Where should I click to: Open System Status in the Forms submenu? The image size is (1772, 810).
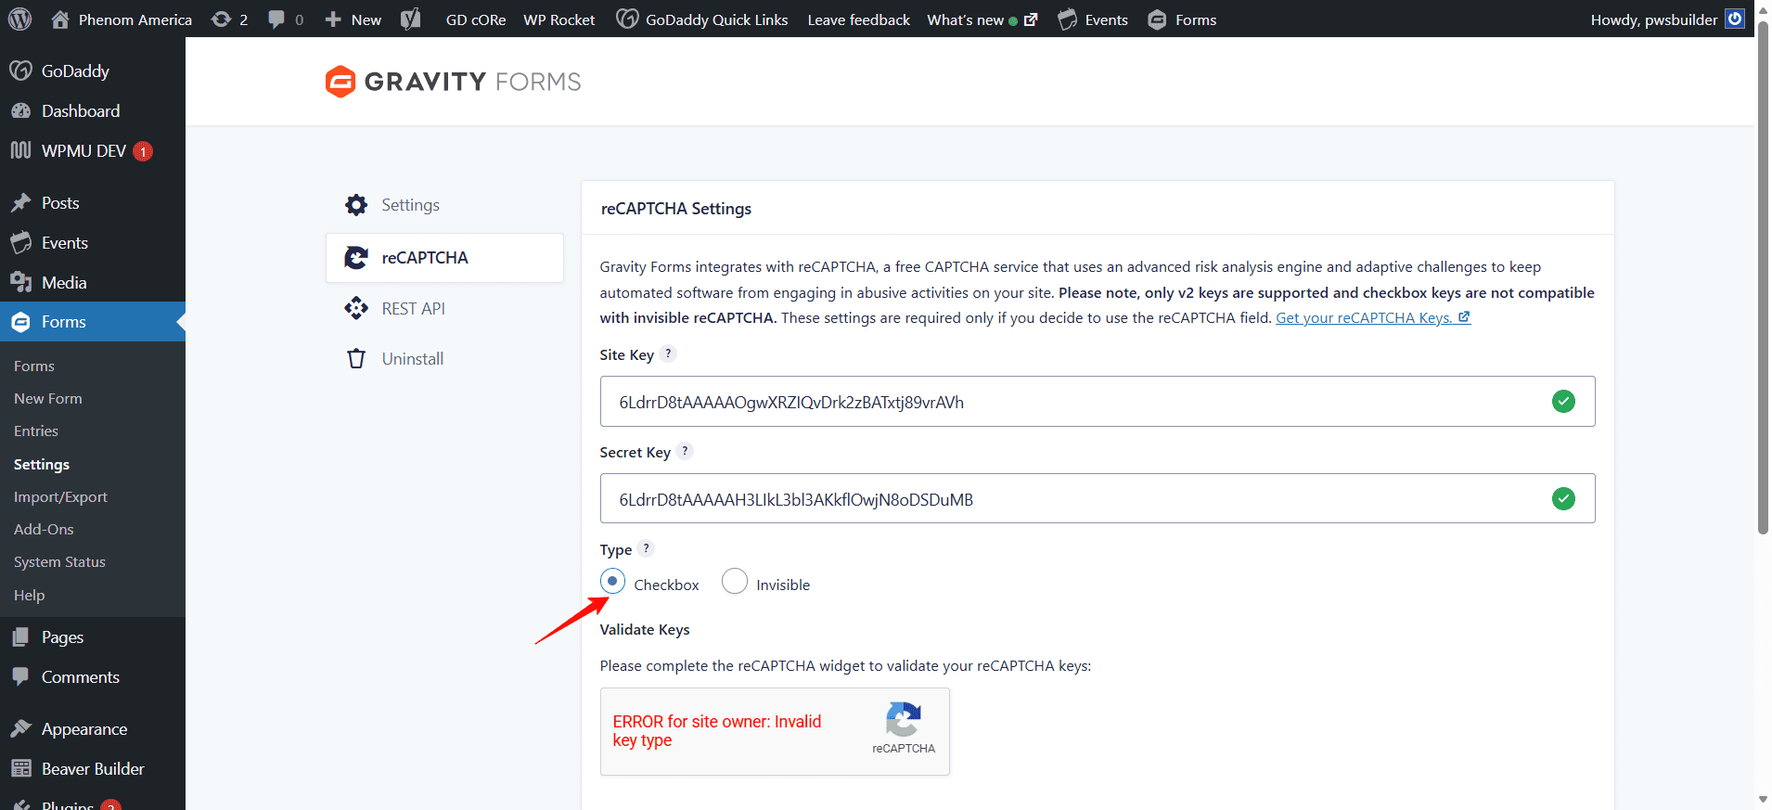59,562
